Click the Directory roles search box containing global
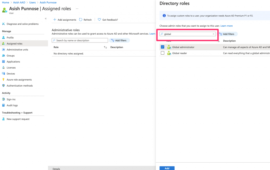270x170 pixels. coord(187,34)
